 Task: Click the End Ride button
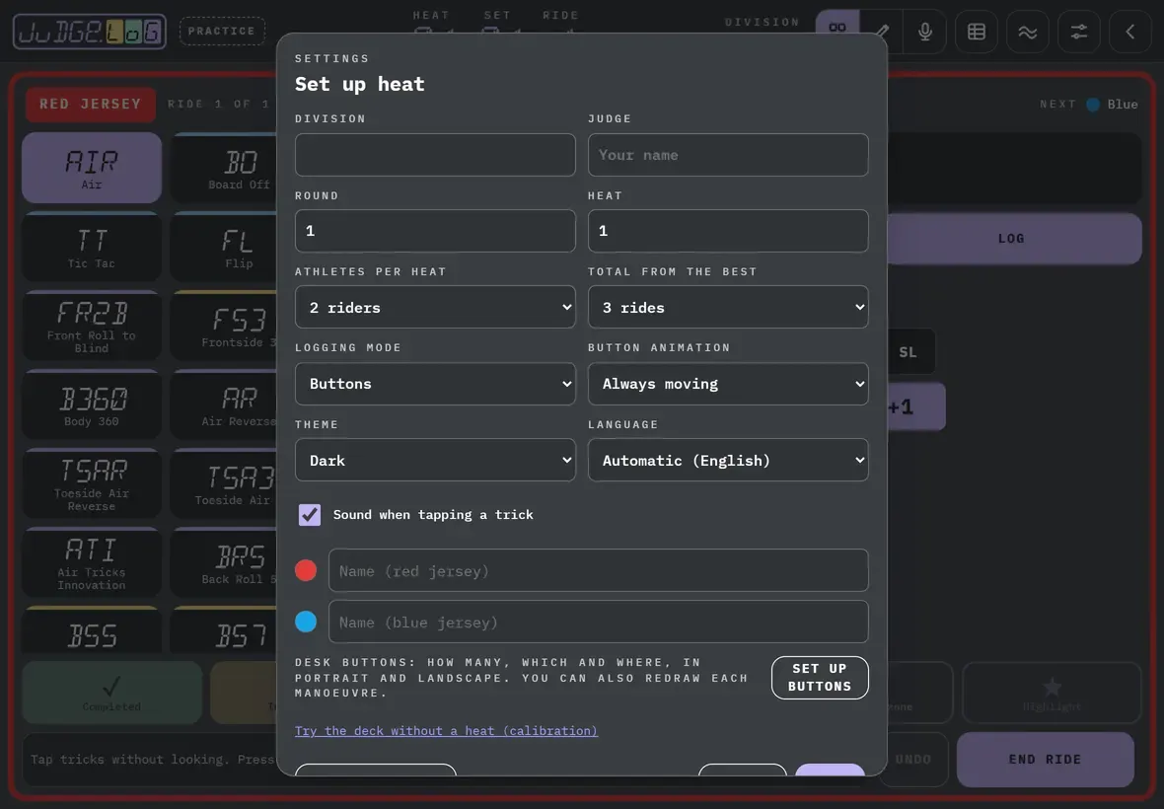[1046, 760]
